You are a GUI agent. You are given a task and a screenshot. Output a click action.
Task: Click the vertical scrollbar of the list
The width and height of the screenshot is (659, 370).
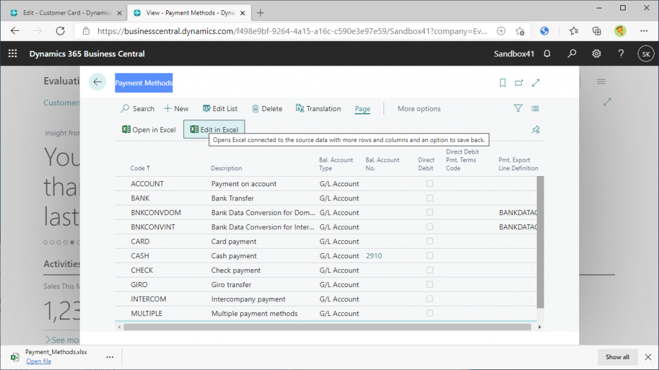pyautogui.click(x=541, y=242)
